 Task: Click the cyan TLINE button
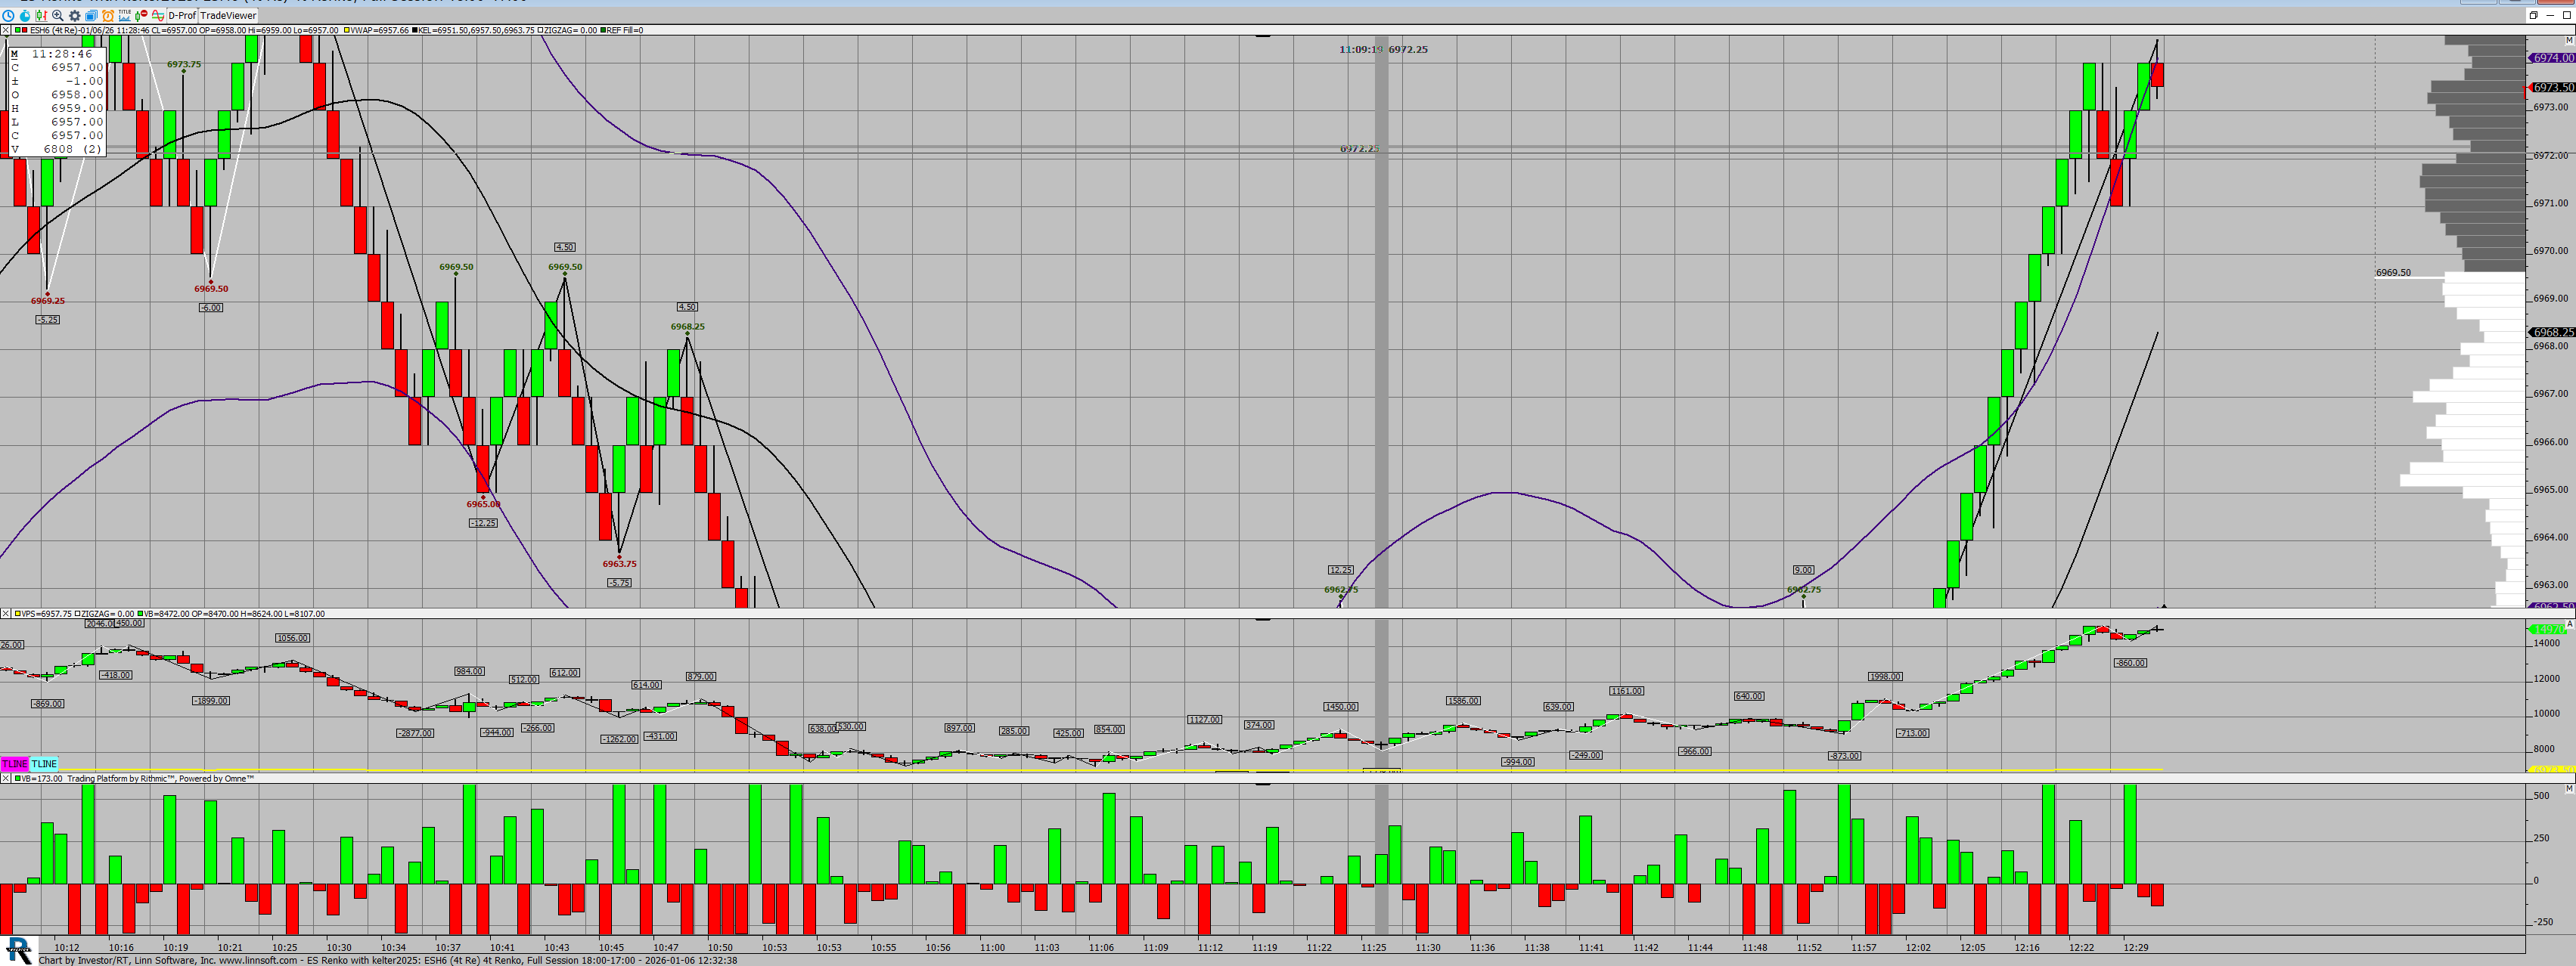click(x=45, y=764)
